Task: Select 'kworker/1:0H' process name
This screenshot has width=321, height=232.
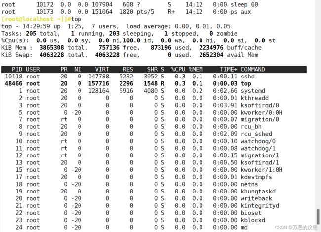Action: (x=261, y=170)
